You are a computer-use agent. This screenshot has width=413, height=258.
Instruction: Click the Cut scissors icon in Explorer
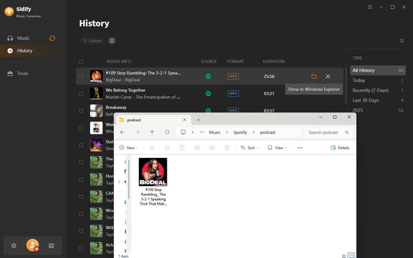coord(152,148)
